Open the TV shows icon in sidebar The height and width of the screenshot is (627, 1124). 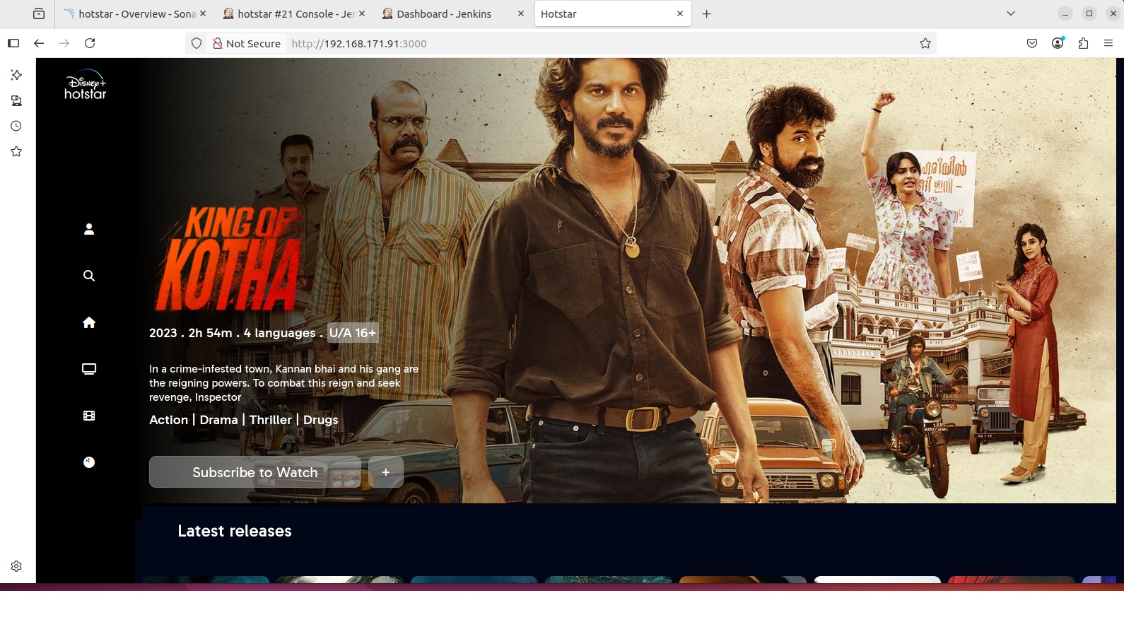[x=89, y=369]
